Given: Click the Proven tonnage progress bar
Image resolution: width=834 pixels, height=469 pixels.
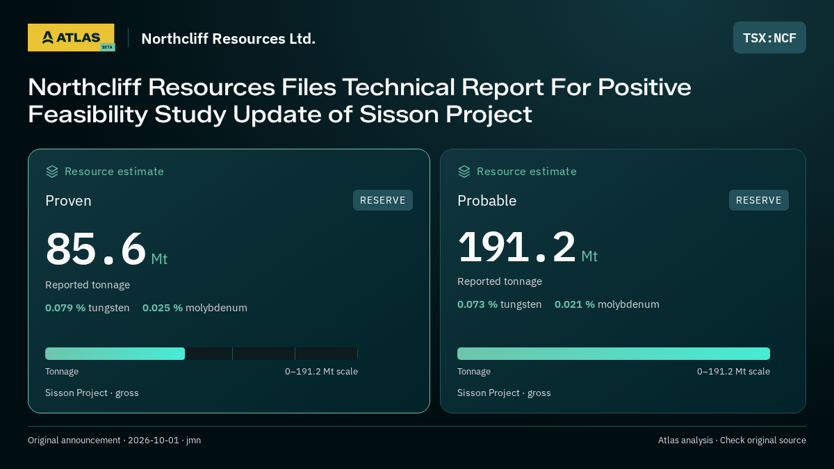Looking at the screenshot, I should coord(202,354).
